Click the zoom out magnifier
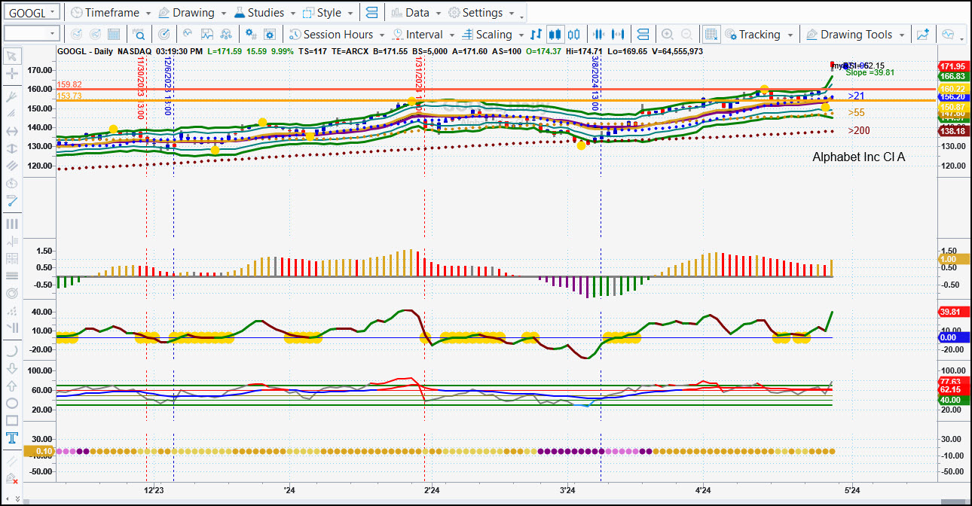The width and height of the screenshot is (972, 506). [x=686, y=35]
